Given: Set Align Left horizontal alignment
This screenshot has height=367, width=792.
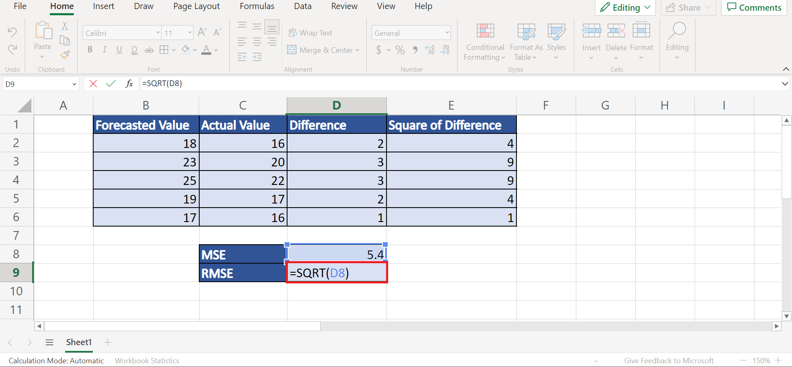Looking at the screenshot, I should 242,42.
